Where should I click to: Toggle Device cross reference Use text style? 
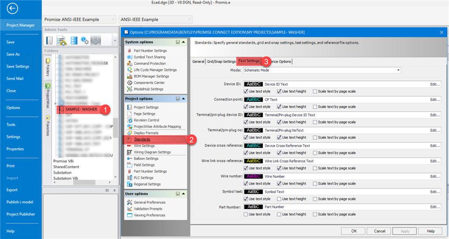[246, 153]
